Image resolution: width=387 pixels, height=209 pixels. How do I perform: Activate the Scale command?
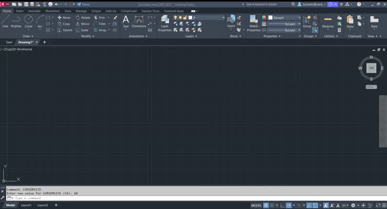pos(82,30)
